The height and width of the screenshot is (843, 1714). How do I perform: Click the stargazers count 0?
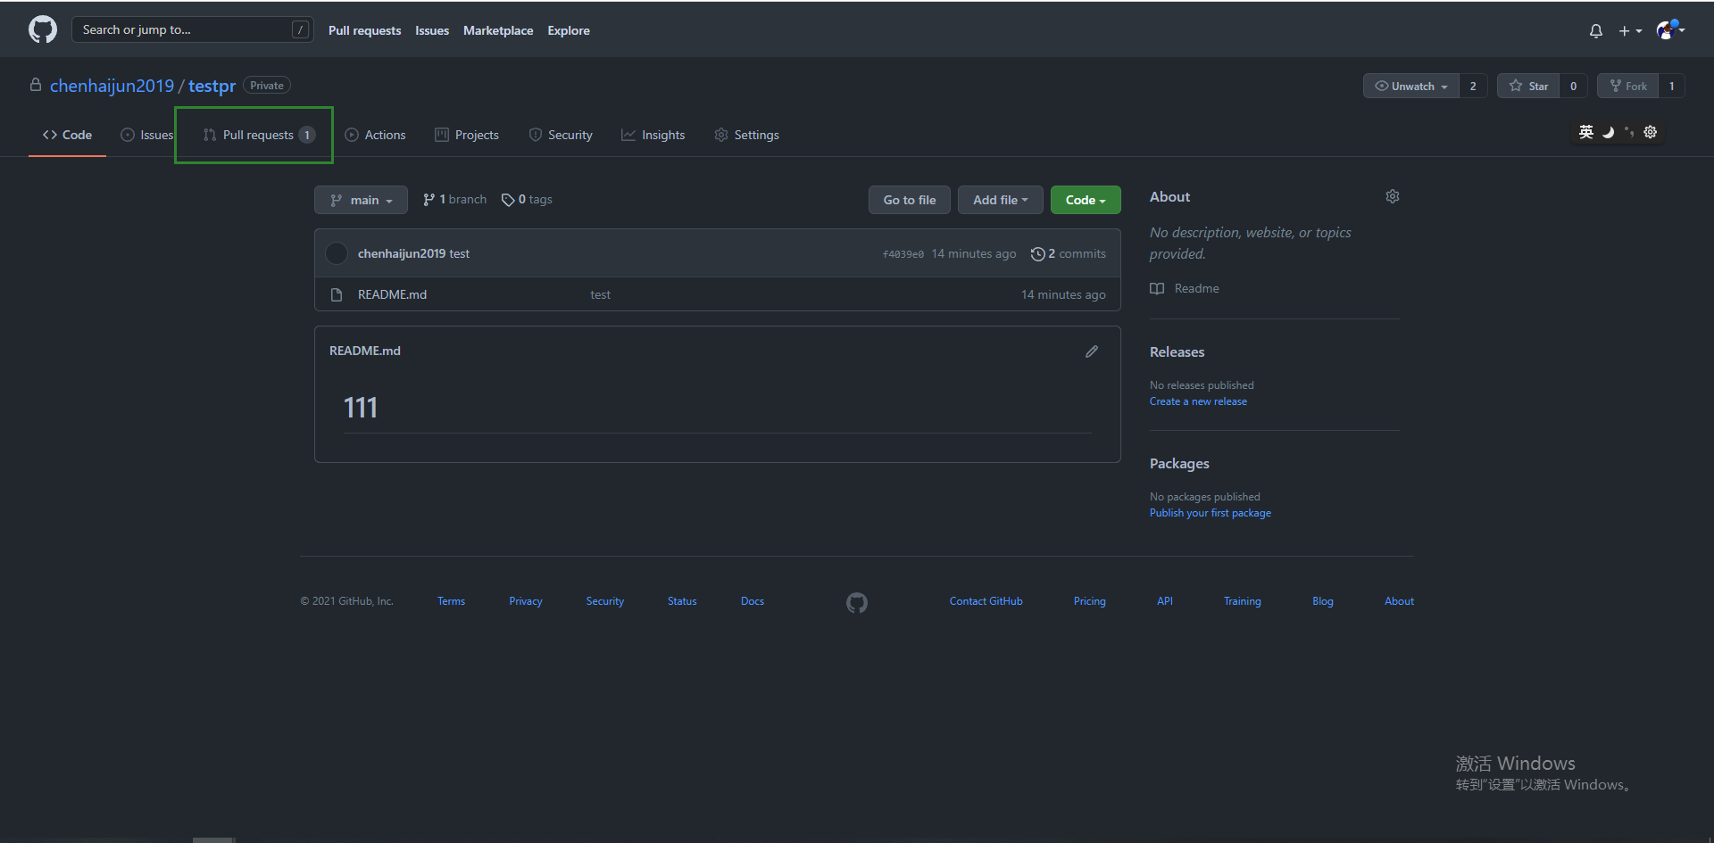tap(1573, 86)
